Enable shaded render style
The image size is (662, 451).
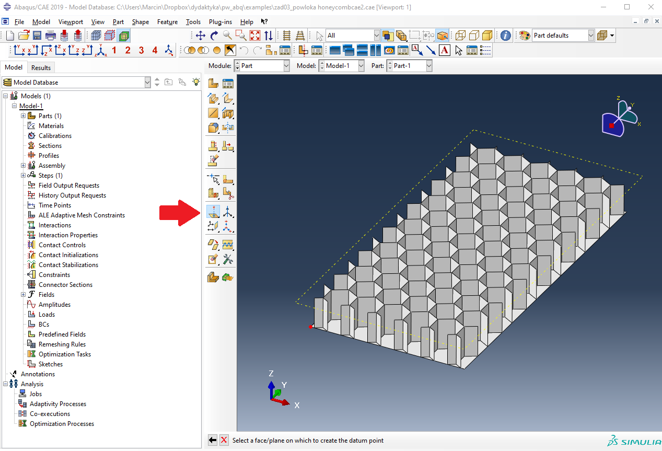tap(487, 36)
